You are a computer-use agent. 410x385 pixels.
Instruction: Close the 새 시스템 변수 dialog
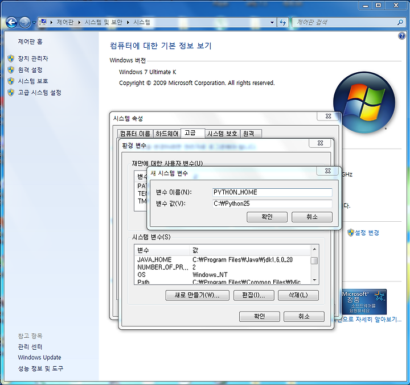tap(328, 171)
